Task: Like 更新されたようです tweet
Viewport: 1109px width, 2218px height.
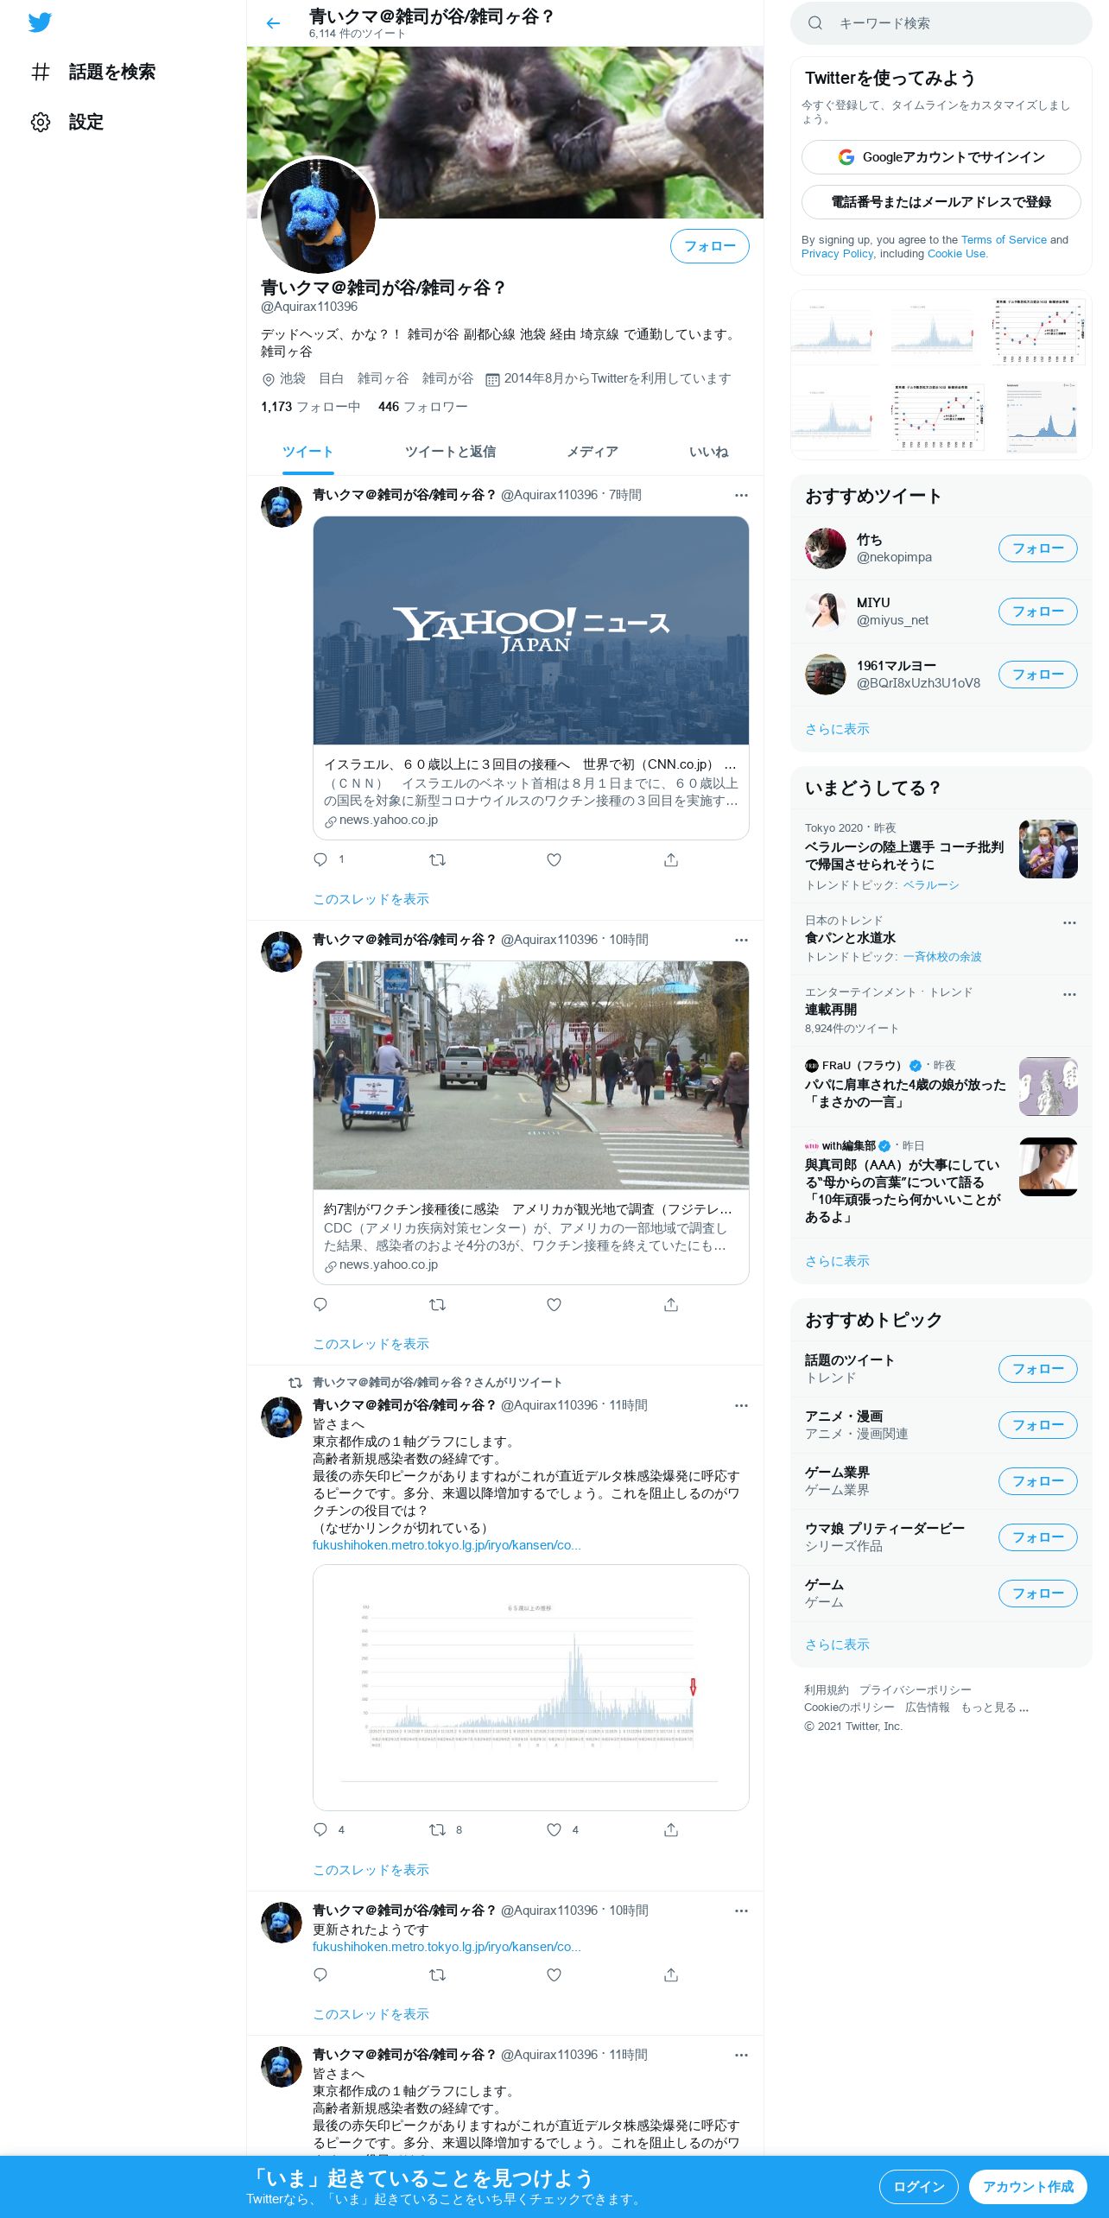Action: 554,1974
